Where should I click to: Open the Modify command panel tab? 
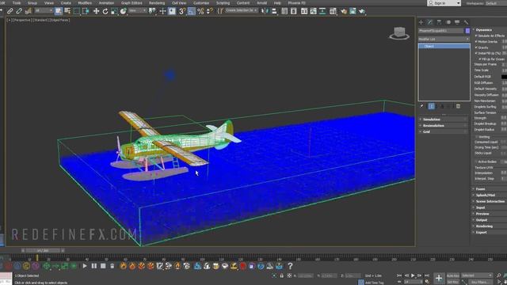point(429,22)
